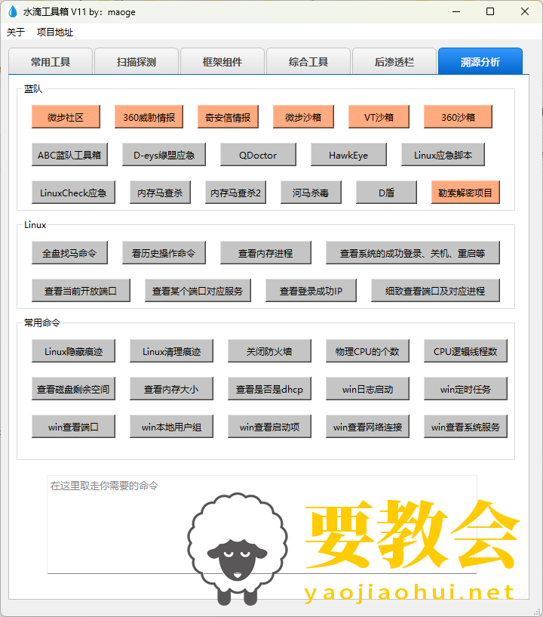This screenshot has height=617, width=543.
Task: Click the 内存马查杀2 button
Action: click(x=236, y=193)
